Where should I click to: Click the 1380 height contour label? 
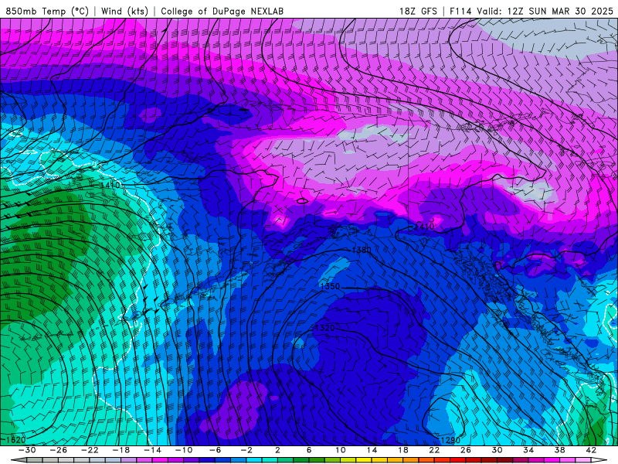point(361,250)
